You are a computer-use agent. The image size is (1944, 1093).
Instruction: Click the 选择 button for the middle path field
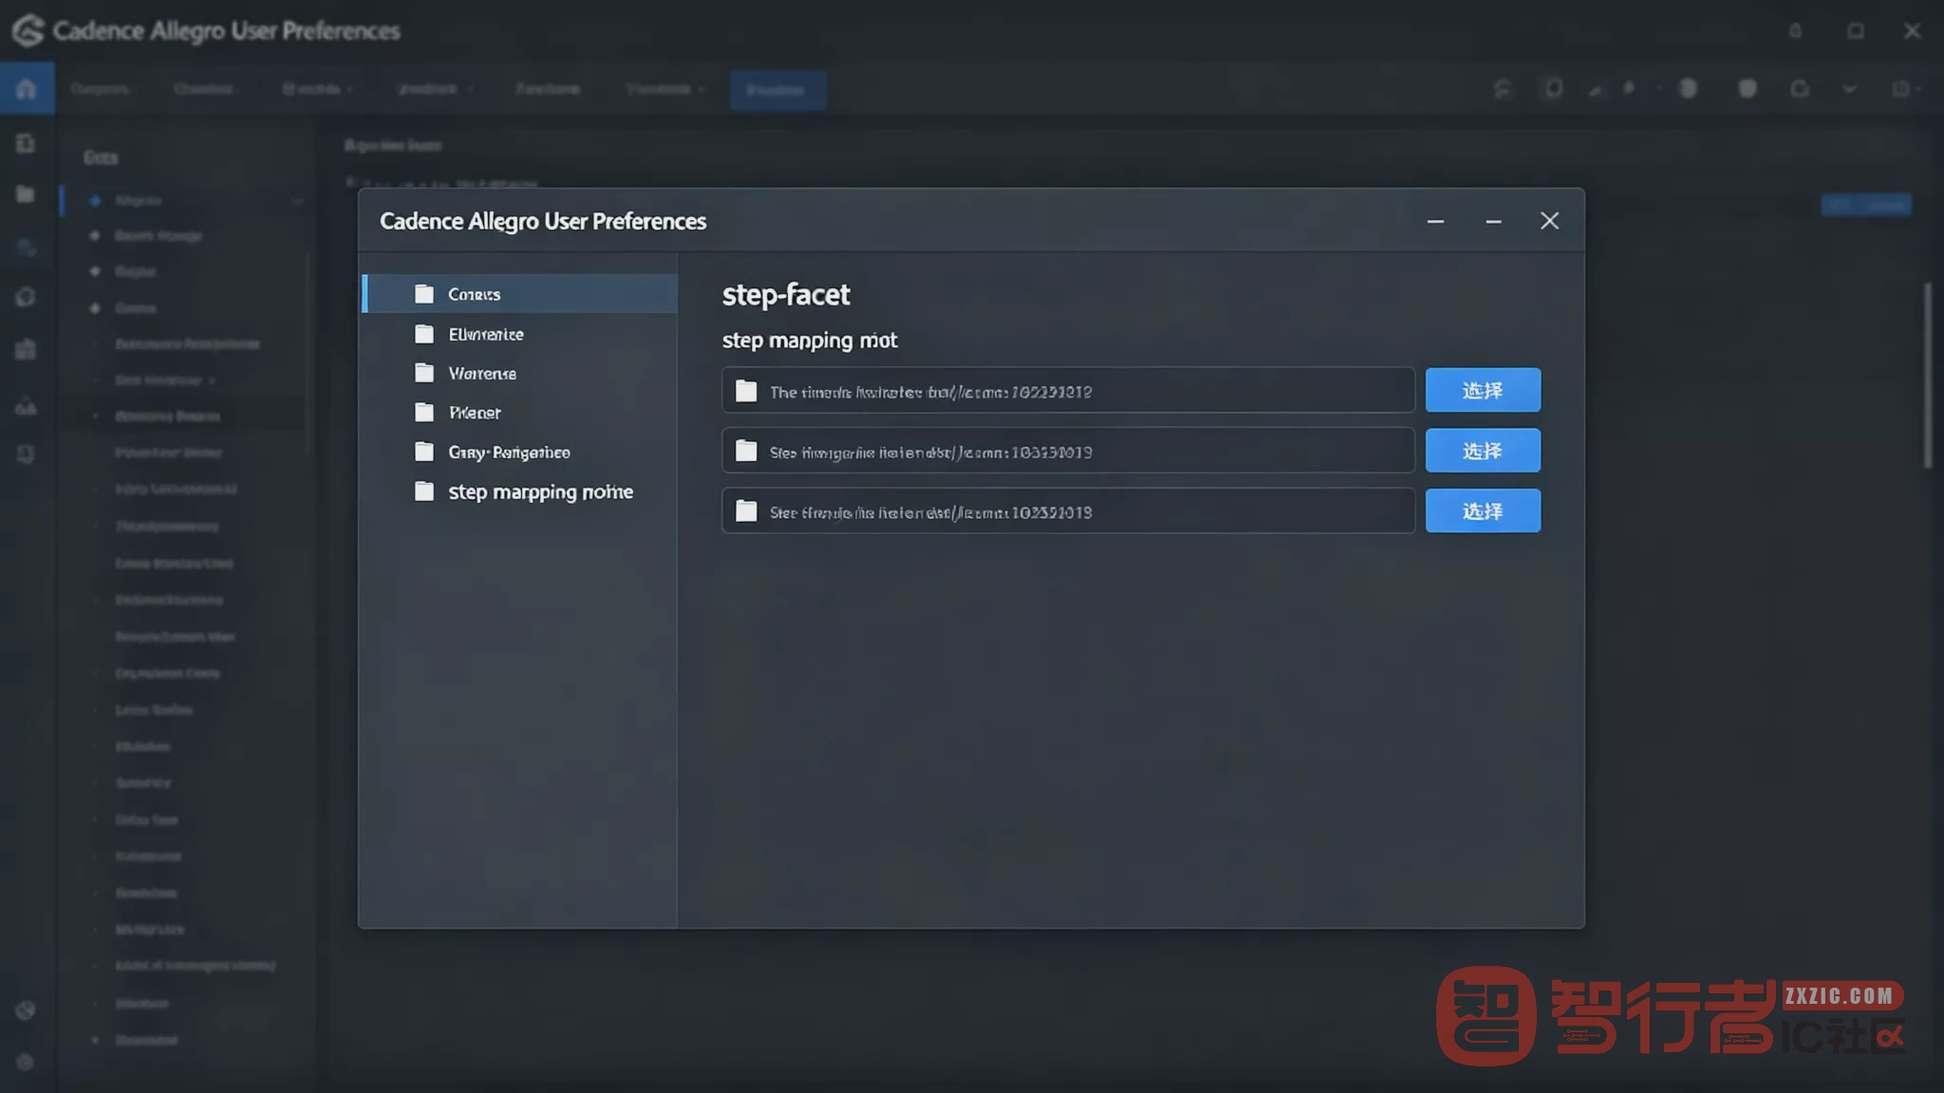click(1483, 451)
